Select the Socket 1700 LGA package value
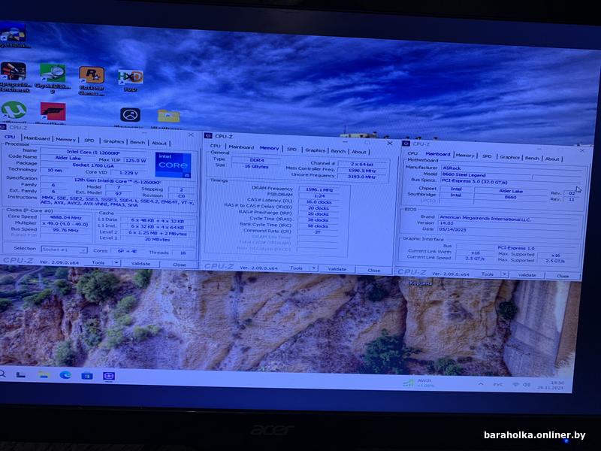Screen dimensions: 601x451 pyautogui.click(x=93, y=165)
